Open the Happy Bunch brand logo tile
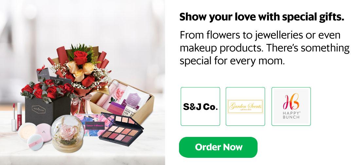The width and height of the screenshot is (359, 165). pos(291,107)
